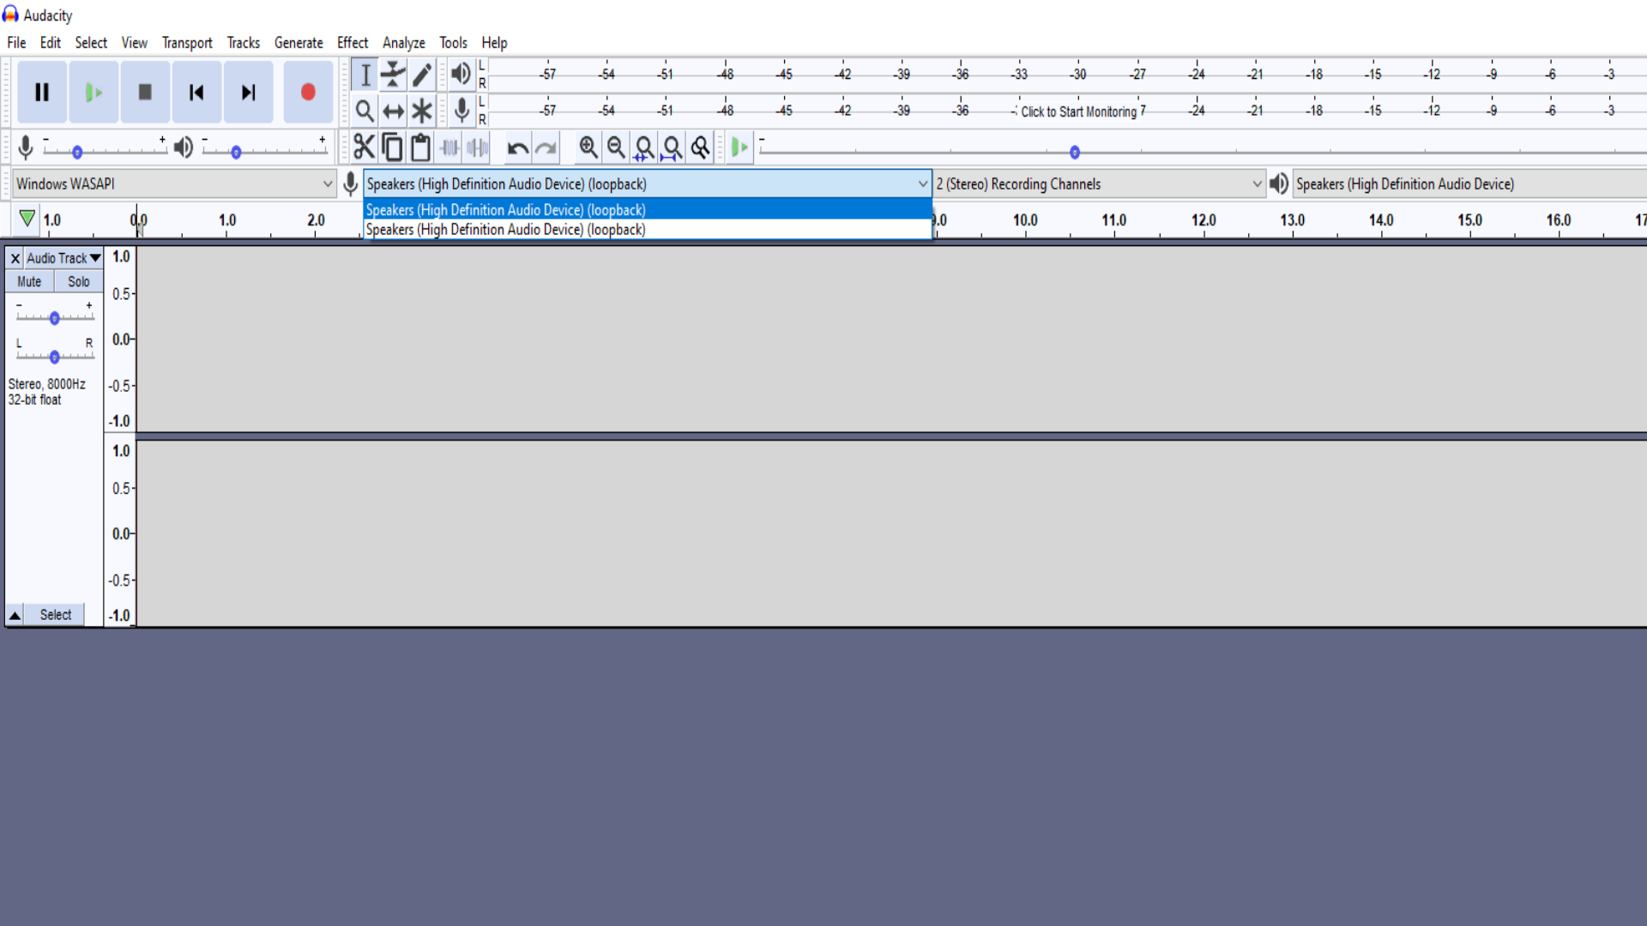Toggle zoom with the Zoom Toggle icon

tap(701, 147)
